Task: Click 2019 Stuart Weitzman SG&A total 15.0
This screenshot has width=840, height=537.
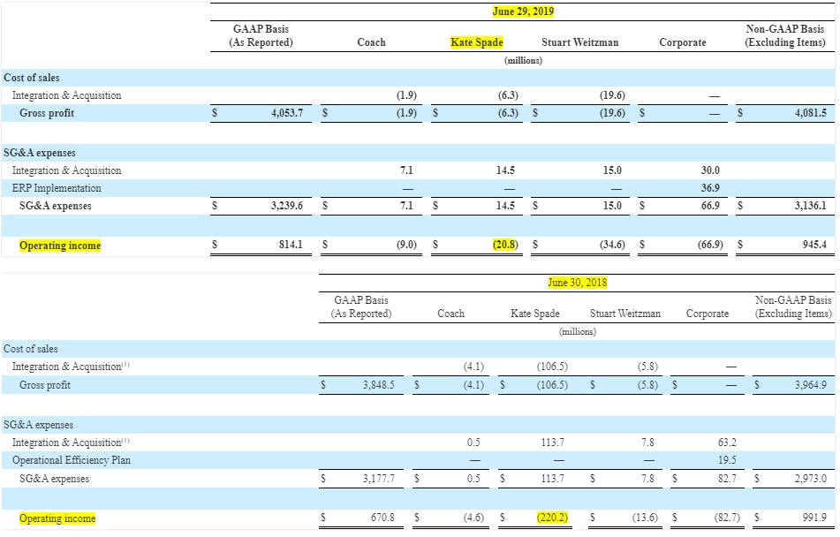Action: (x=612, y=206)
